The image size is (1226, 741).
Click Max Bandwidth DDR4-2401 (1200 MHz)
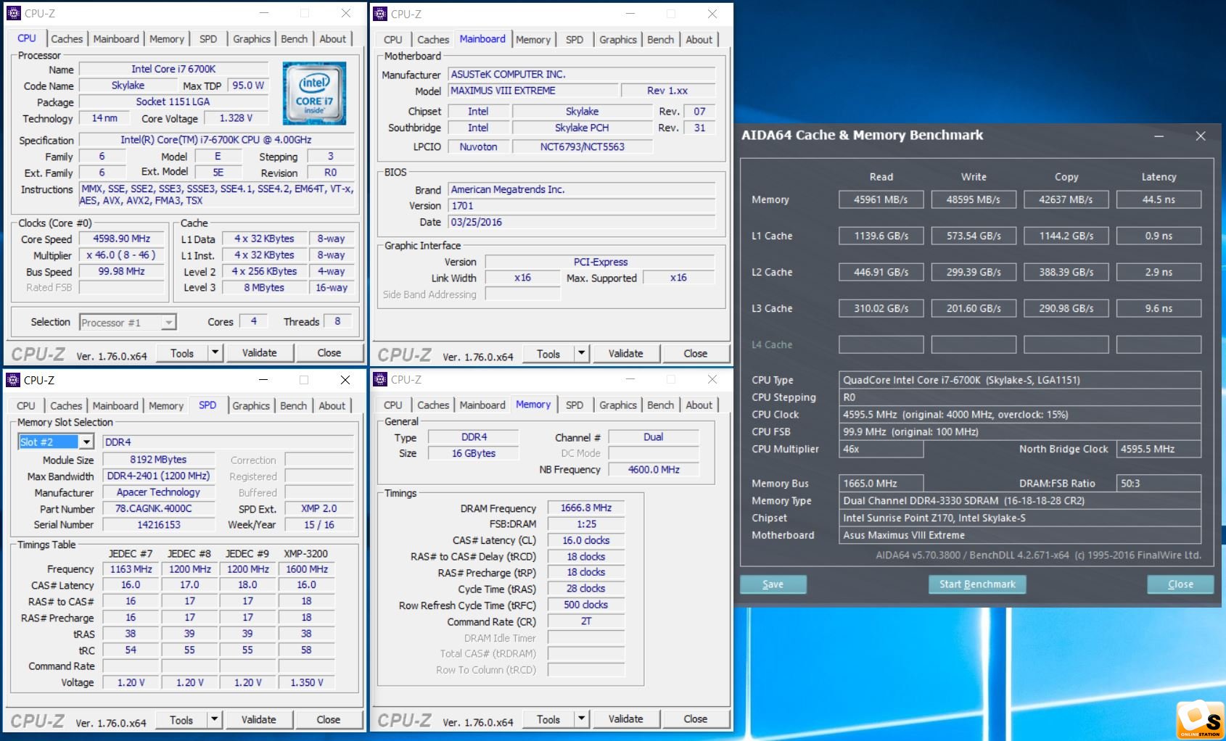pyautogui.click(x=158, y=476)
